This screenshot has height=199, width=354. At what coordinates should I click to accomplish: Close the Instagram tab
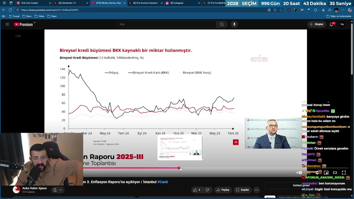199,3
